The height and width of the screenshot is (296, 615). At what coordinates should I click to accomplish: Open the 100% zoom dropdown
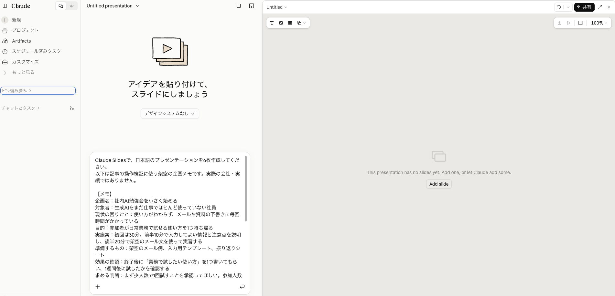(599, 23)
